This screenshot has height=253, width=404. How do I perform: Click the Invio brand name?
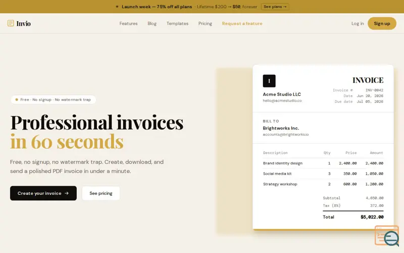(x=23, y=23)
